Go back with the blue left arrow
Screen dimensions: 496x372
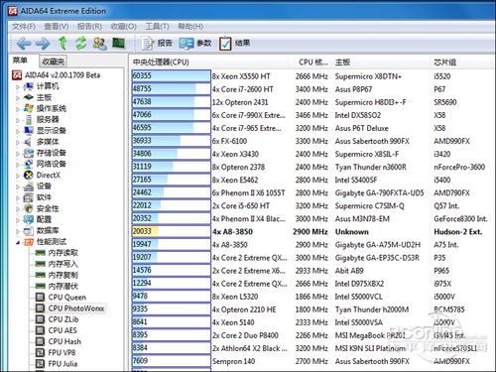(x=24, y=44)
